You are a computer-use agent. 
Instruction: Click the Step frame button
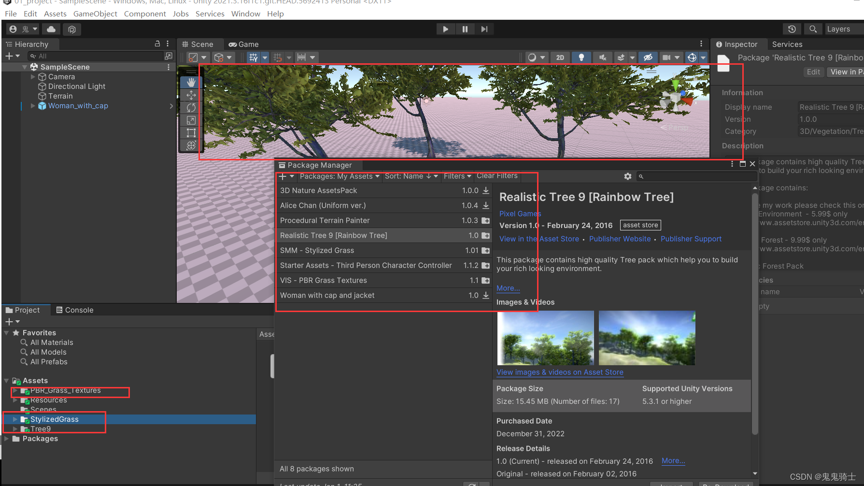coord(484,29)
